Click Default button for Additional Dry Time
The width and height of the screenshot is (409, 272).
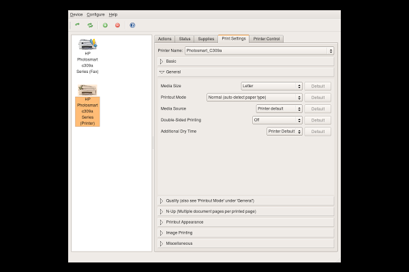[x=318, y=132]
